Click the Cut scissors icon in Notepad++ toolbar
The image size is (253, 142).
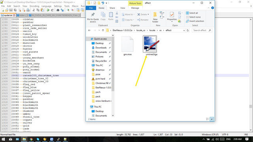(x=34, y=10)
